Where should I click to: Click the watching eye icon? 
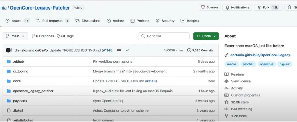(227, 109)
